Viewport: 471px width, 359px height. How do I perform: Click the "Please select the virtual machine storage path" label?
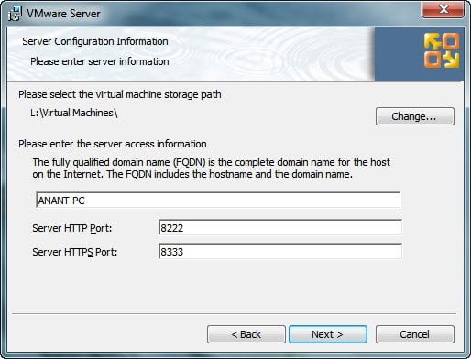pyautogui.click(x=120, y=94)
